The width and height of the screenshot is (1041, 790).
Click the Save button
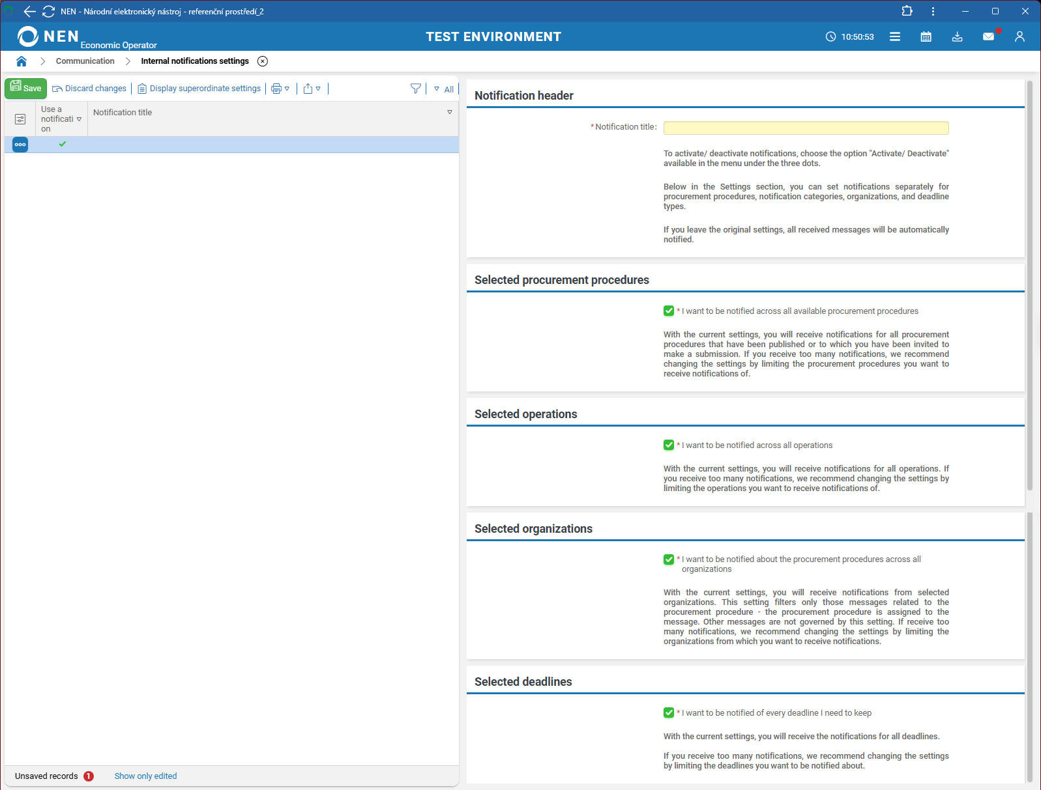tap(25, 89)
